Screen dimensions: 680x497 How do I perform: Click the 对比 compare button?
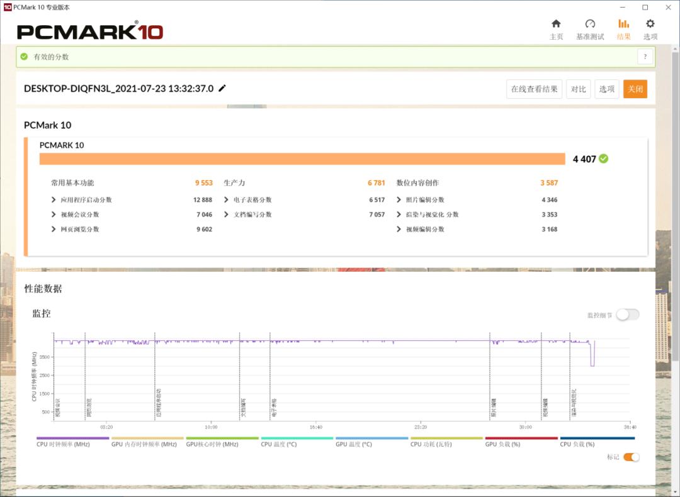(x=578, y=89)
